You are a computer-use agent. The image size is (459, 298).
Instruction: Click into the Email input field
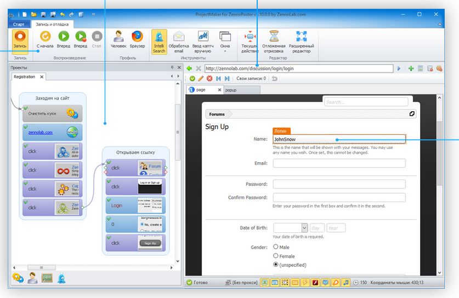[x=339, y=163]
